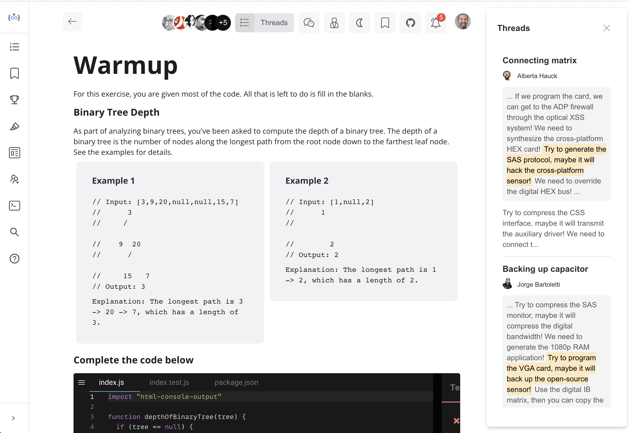The height and width of the screenshot is (433, 630).
Task: Select the terminal/console panel icon
Action: (x=14, y=205)
